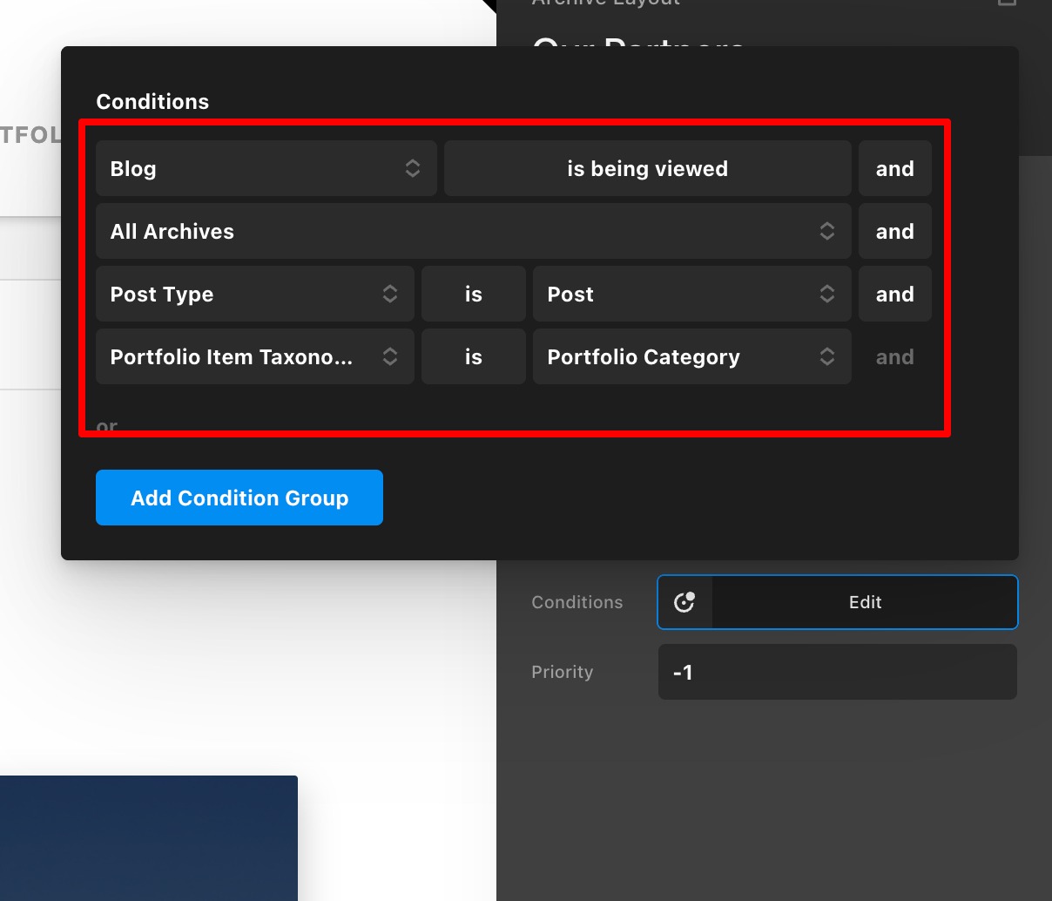Toggle the 'is being viewed' operator

[x=647, y=169]
